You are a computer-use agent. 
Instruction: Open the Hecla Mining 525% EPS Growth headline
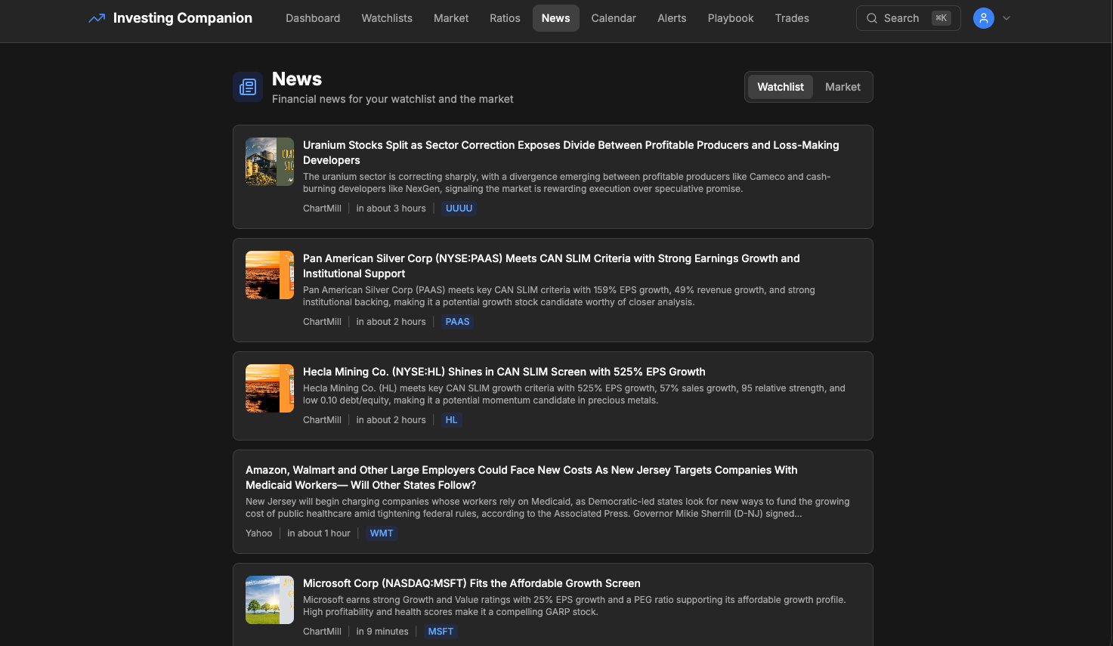(504, 372)
